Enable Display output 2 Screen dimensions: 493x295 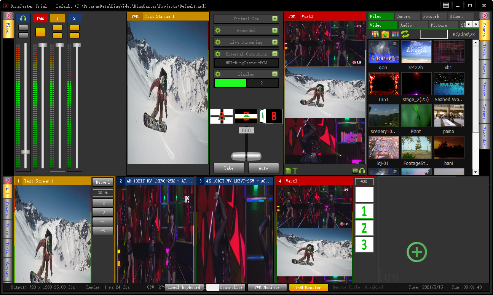pyautogui.click(x=262, y=83)
